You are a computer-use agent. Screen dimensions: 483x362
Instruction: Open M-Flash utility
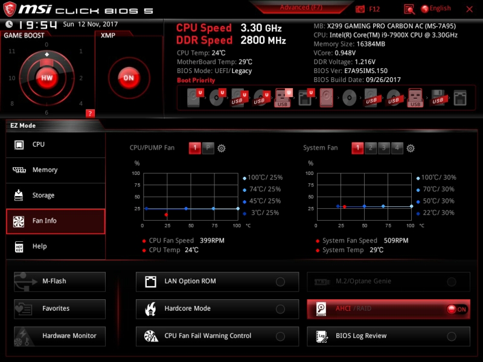tap(60, 282)
